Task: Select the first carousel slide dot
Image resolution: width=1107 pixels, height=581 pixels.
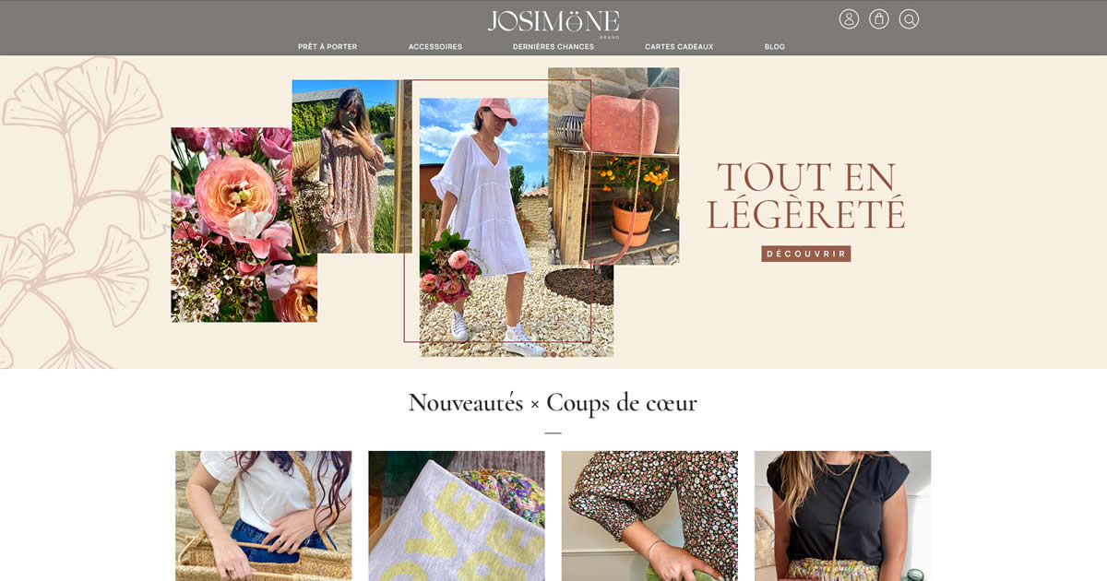Action: click(544, 354)
